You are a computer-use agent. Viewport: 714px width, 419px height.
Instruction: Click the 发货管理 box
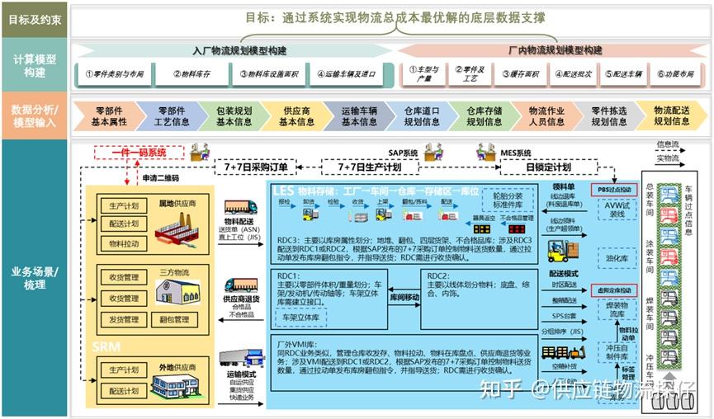click(124, 320)
